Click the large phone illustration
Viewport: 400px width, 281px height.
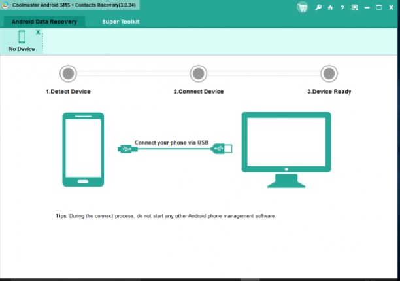(x=83, y=149)
